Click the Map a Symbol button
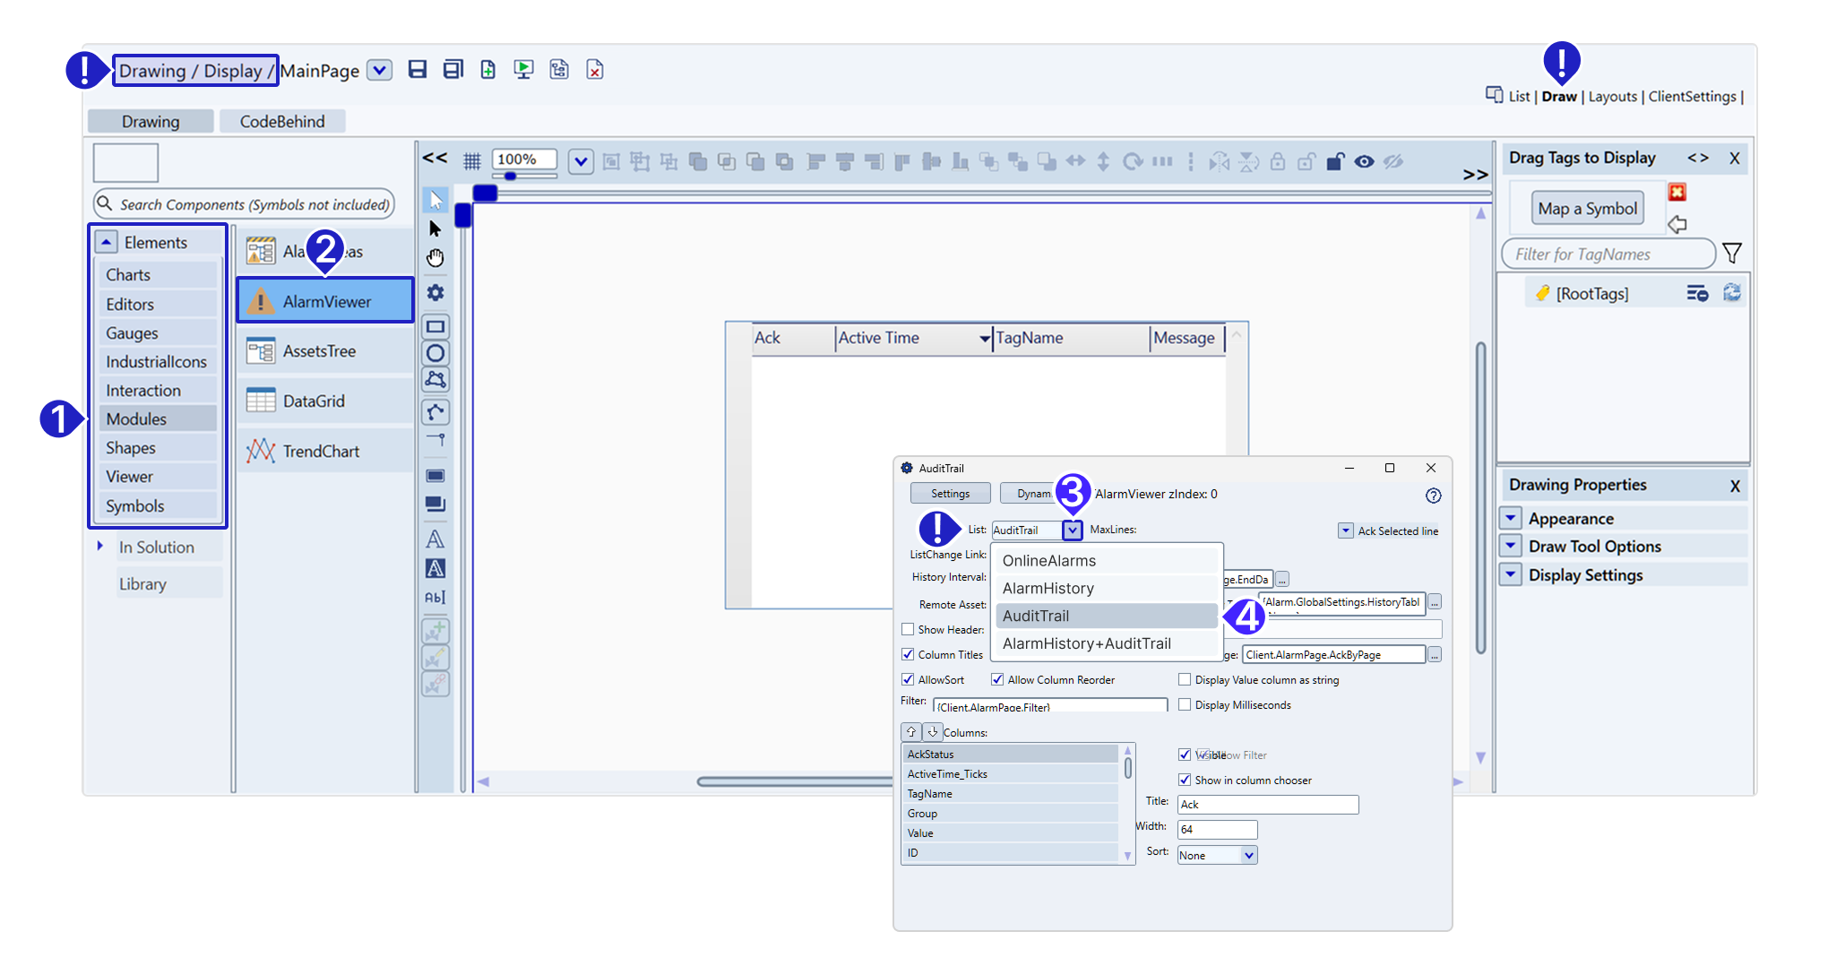Screen dimensions: 1828x966 click(1587, 209)
